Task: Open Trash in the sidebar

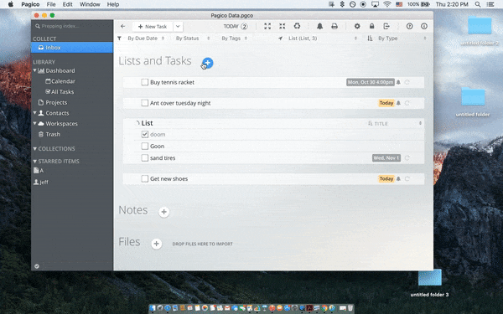Action: pyautogui.click(x=49, y=134)
